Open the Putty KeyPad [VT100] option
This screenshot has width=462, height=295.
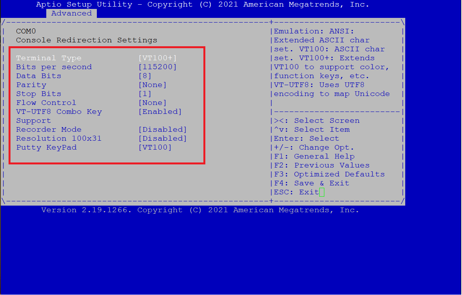tap(155, 147)
